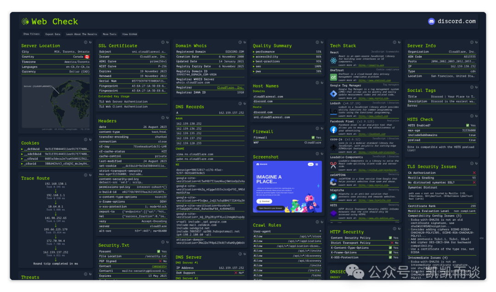The image size is (496, 292).
Task: Open info icon on Domain Whois card
Action: pos(240,42)
